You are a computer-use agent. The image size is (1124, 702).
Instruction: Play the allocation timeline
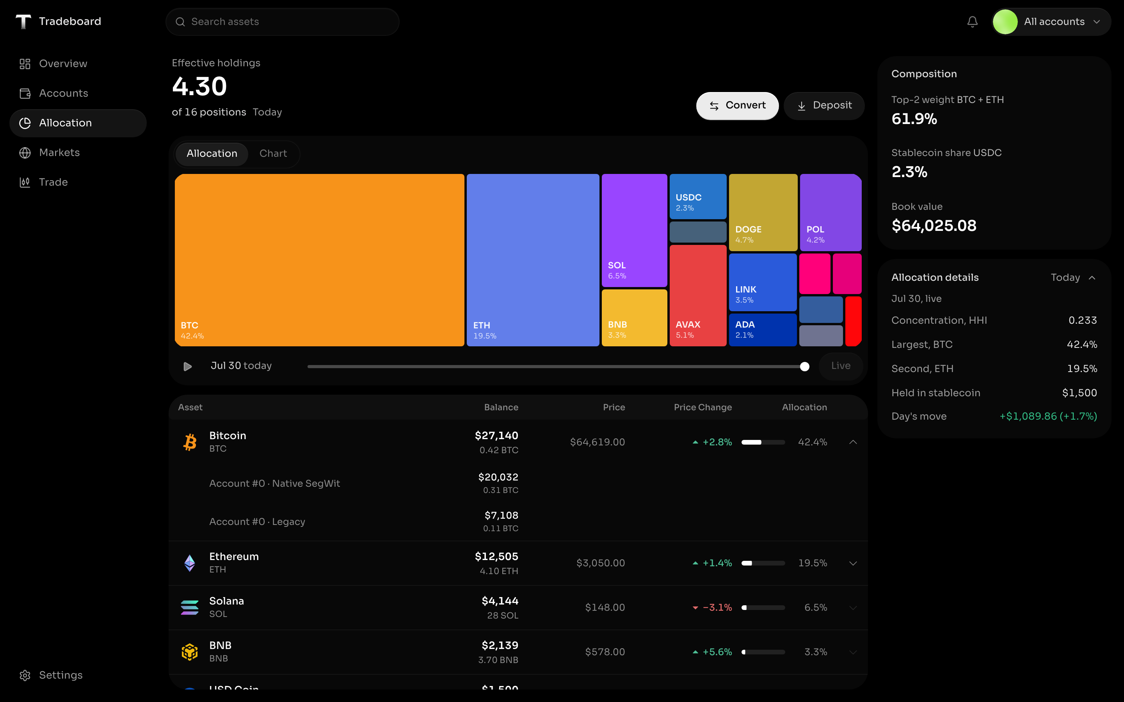click(188, 366)
